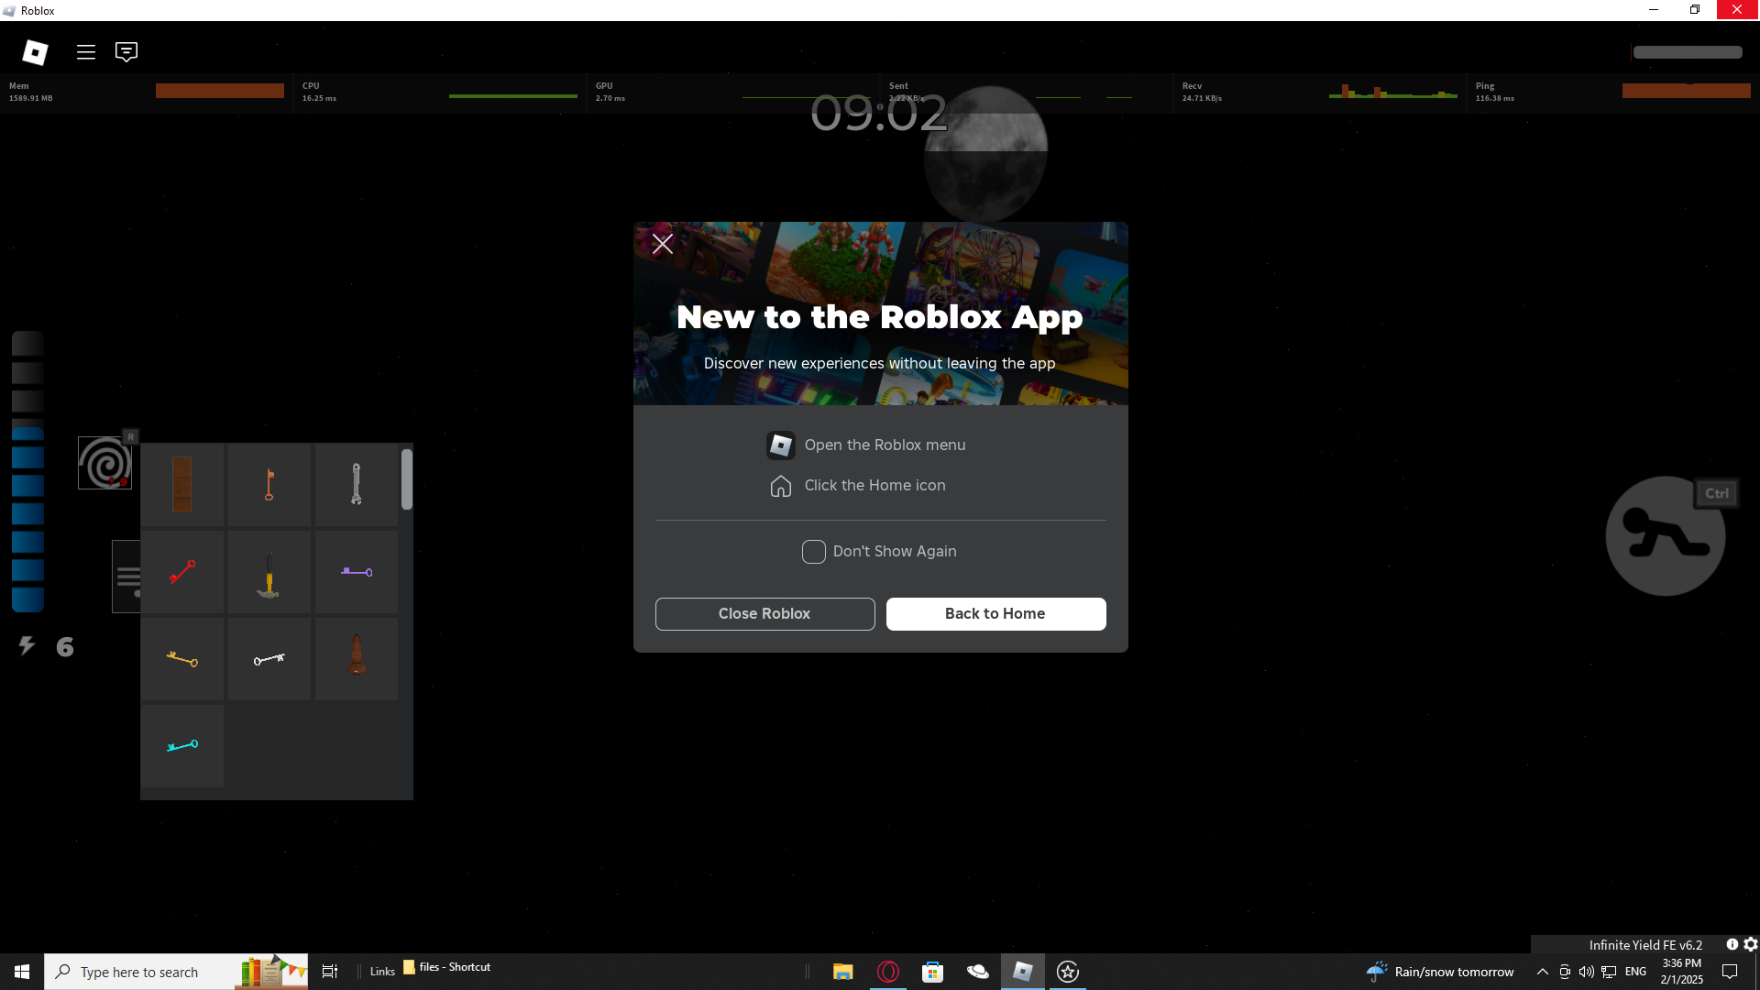
Task: Close the New to Roblox App dialog
Action: point(662,244)
